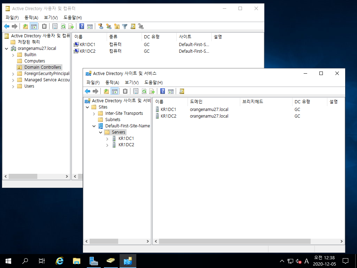Click add-to-group icon in Users and Computers toolbar
The image size is (357, 268).
coord(141,27)
